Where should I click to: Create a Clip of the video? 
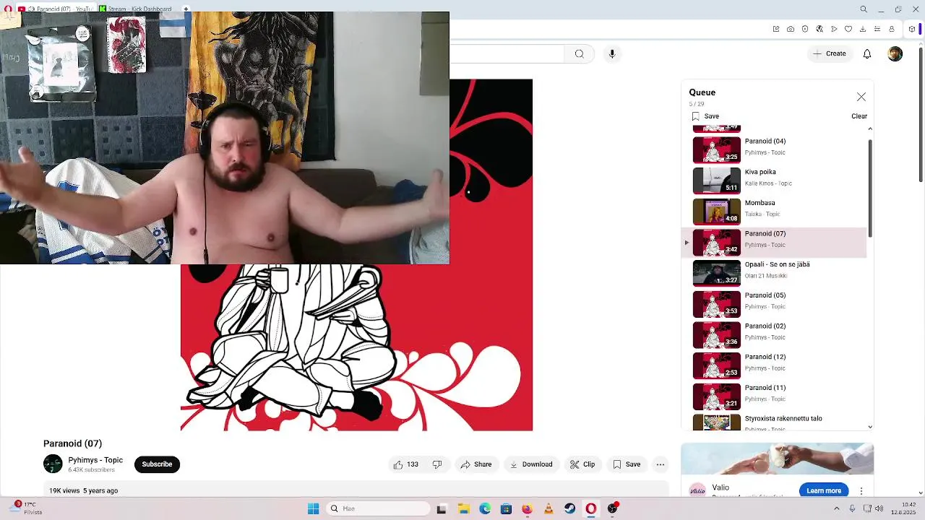click(x=582, y=464)
